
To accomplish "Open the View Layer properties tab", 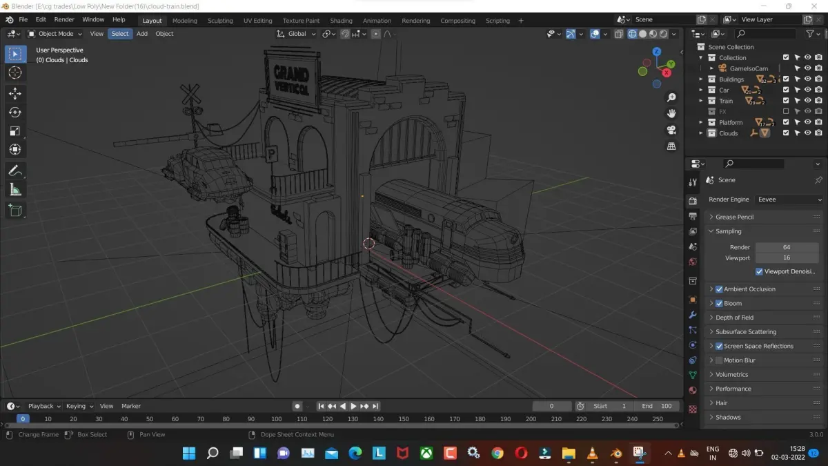I will pyautogui.click(x=693, y=231).
